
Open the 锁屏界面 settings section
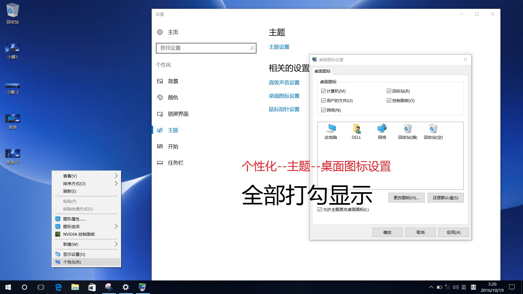(x=178, y=114)
